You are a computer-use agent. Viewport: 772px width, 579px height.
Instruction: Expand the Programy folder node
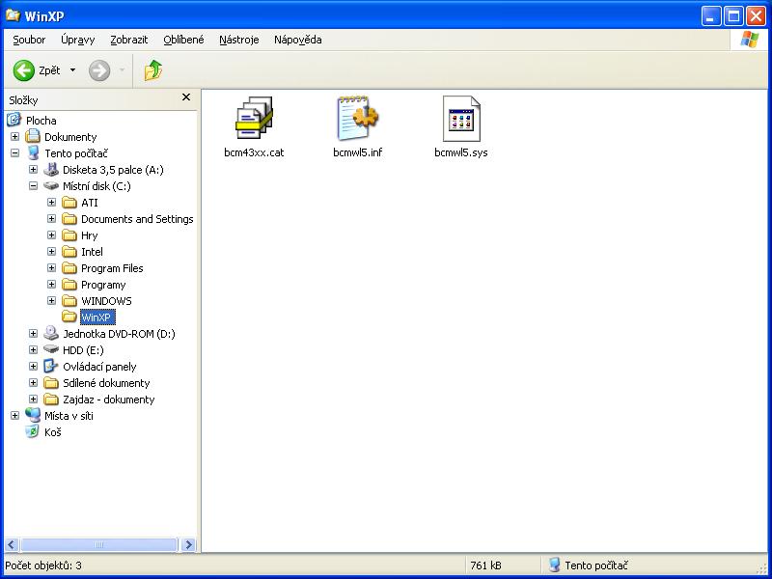coord(51,284)
